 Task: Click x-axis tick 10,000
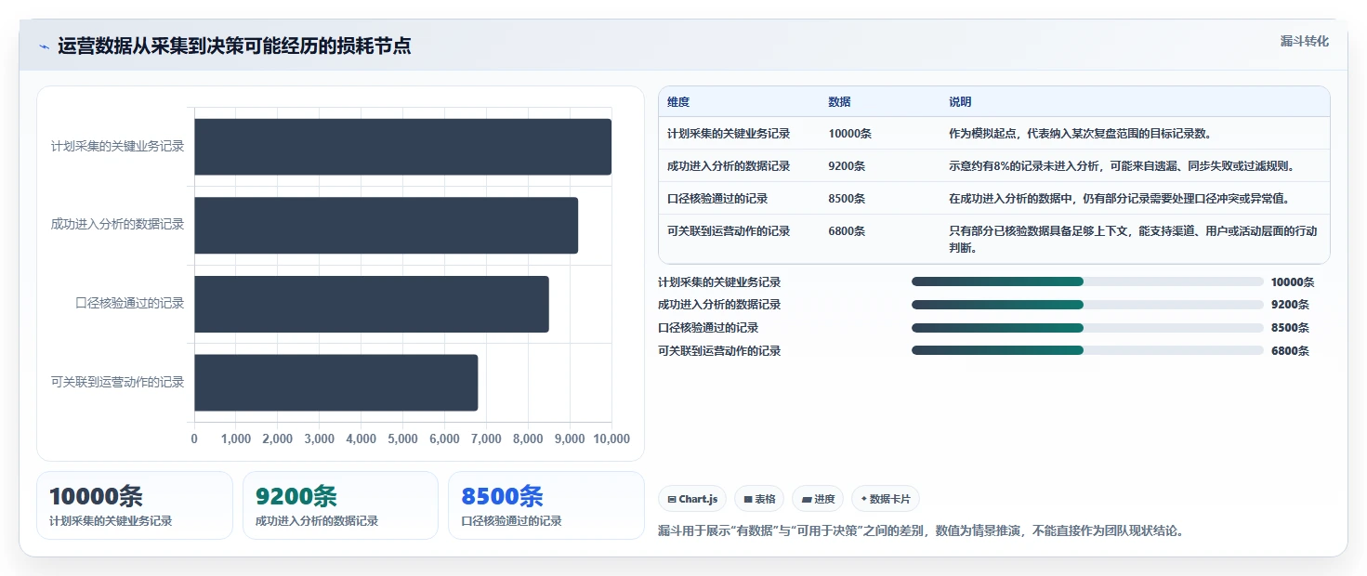point(611,439)
